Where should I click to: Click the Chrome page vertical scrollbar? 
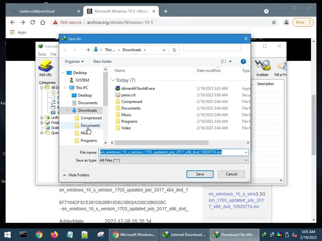[x=314, y=125]
